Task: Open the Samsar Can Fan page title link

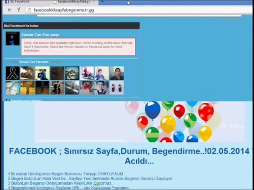Action: tap(40, 34)
